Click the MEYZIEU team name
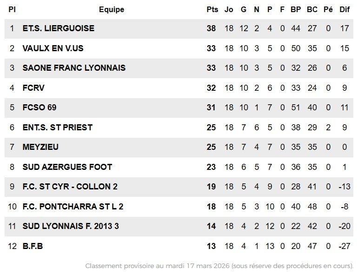 point(40,147)
